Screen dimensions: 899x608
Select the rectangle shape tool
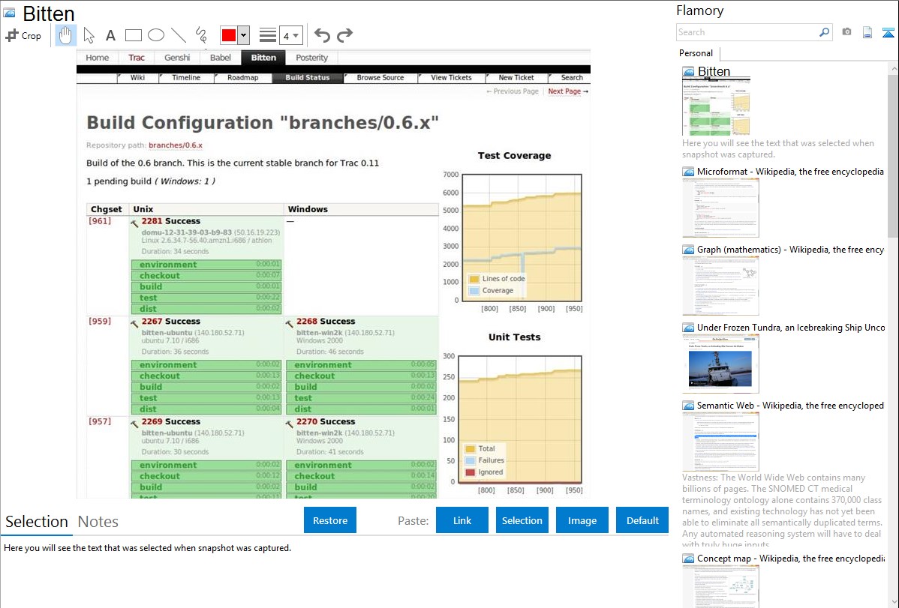(133, 35)
